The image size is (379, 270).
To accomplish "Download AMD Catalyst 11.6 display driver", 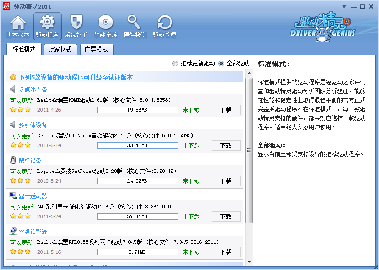I will click(x=226, y=216).
